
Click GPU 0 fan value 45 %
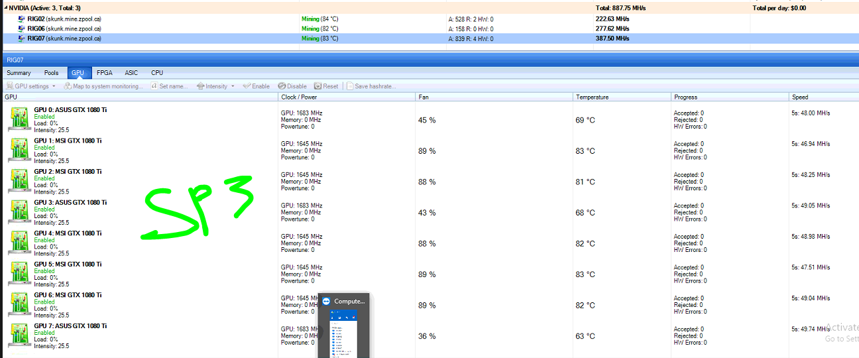[427, 120]
